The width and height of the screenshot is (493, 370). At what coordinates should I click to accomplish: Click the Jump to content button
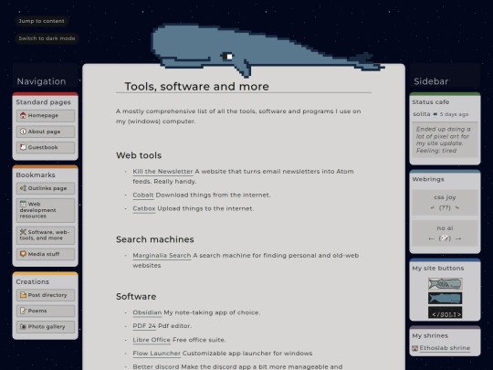click(41, 21)
